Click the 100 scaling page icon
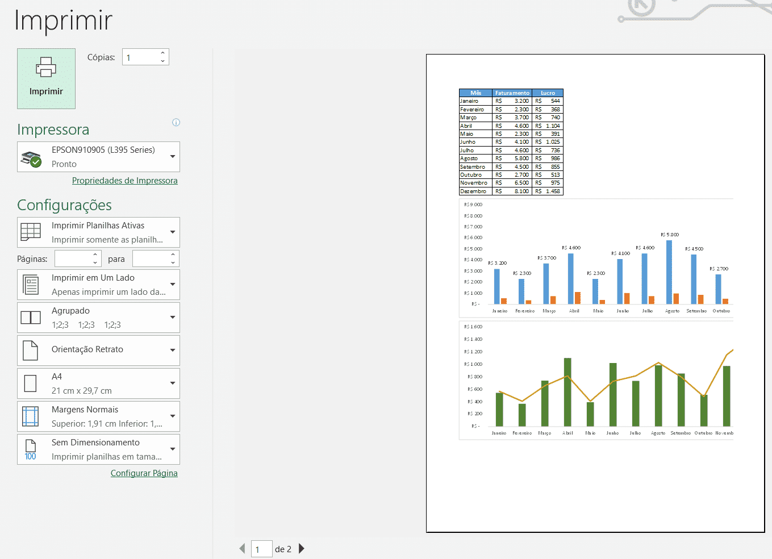This screenshot has height=559, width=772. click(31, 449)
